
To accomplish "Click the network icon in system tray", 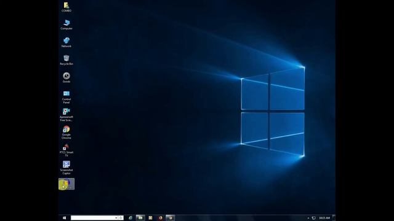I will click(313, 219).
